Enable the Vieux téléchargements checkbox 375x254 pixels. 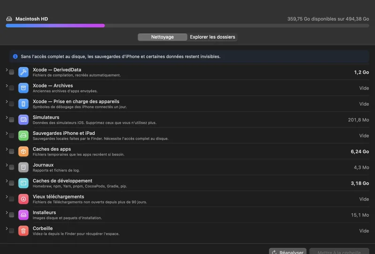(11, 199)
